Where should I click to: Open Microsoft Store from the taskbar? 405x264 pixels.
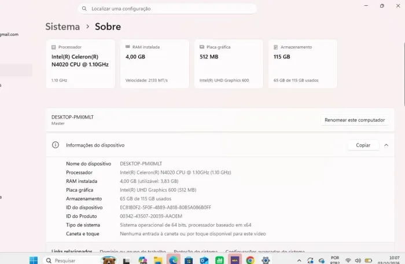click(x=189, y=260)
